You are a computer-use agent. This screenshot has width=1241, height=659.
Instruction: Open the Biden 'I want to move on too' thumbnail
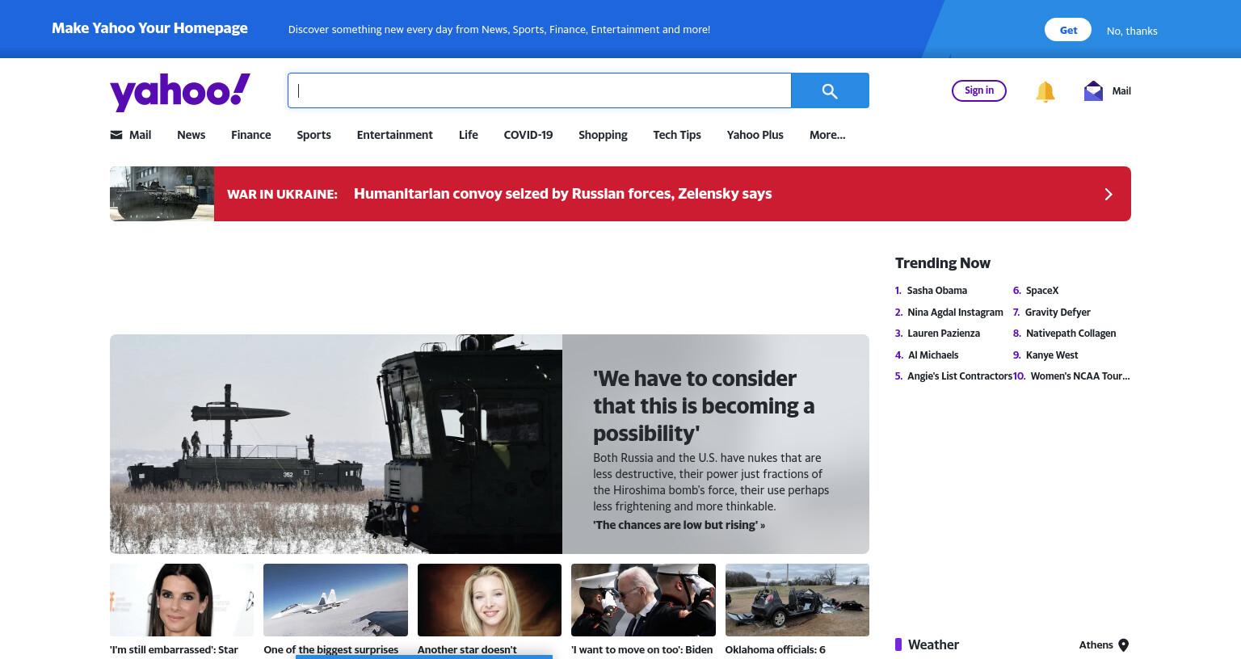pos(643,600)
